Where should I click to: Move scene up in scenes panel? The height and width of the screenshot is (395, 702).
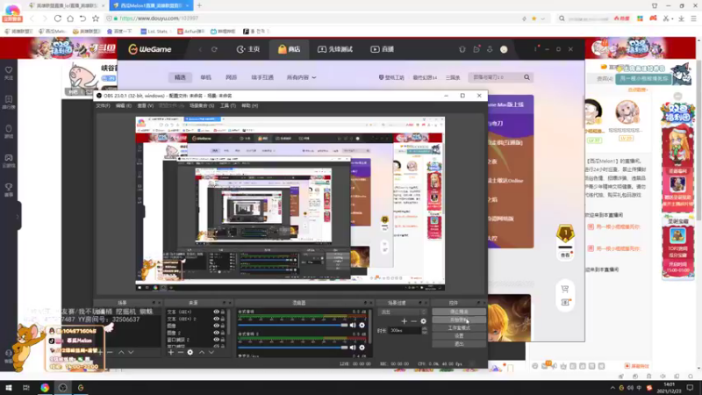tap(121, 353)
